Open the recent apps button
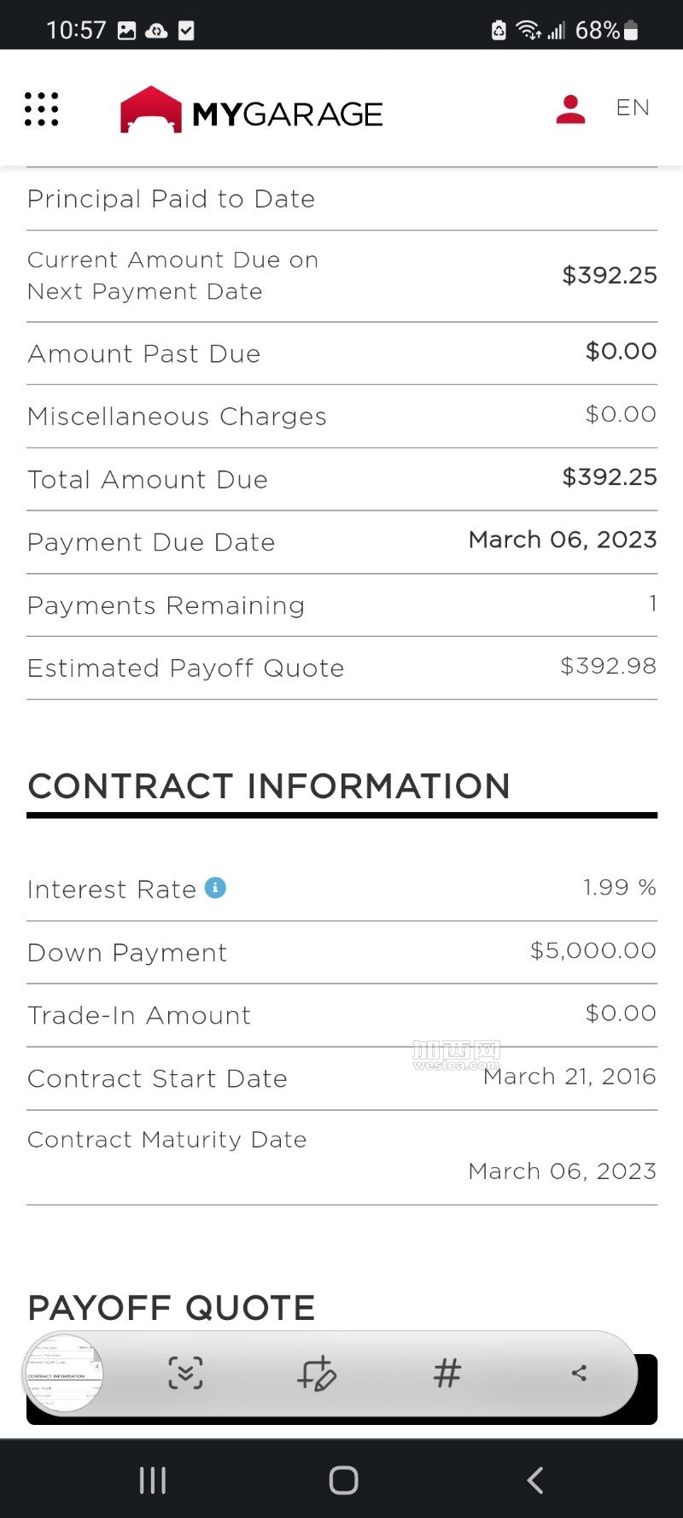The width and height of the screenshot is (683, 1518). pos(153,1480)
